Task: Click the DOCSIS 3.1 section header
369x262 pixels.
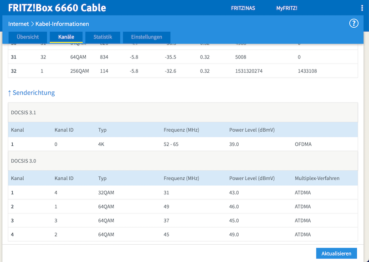Action: [x=23, y=113]
